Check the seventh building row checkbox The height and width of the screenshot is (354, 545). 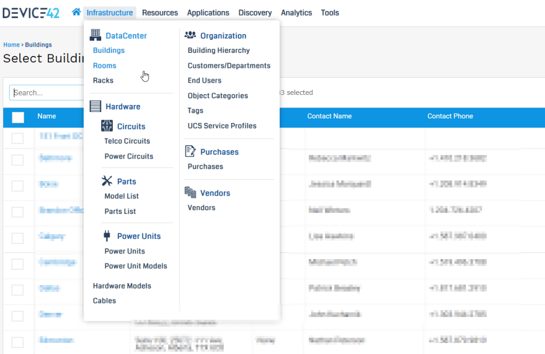point(18,290)
